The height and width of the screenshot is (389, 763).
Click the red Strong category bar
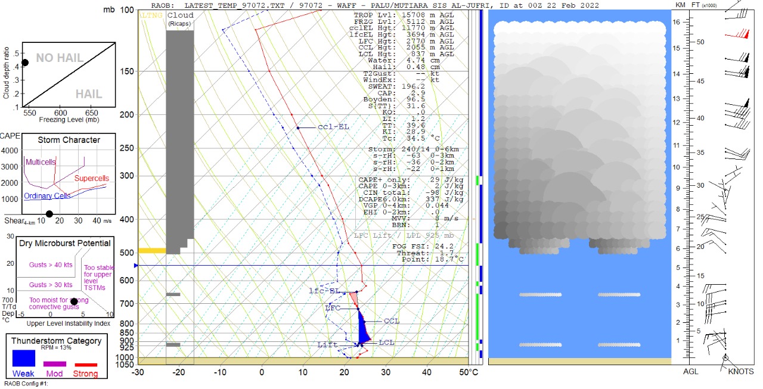85,365
